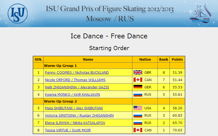Click the Great Britain flag icon
Viewport: 218px width, 136px height.
tap(138, 72)
